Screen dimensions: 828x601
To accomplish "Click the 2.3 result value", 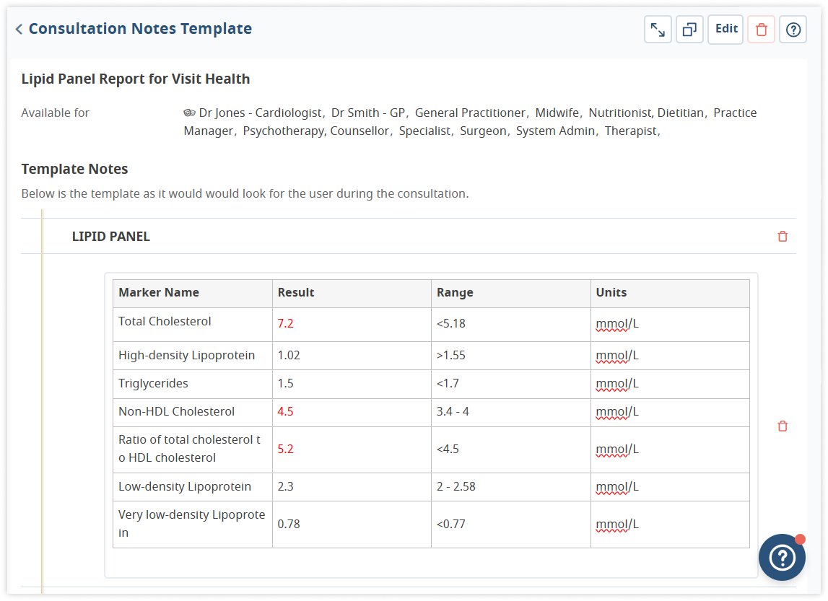I will (286, 486).
